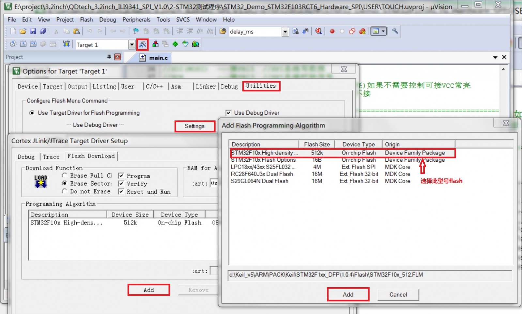Expand the editor tab list arrow

pyautogui.click(x=495, y=57)
